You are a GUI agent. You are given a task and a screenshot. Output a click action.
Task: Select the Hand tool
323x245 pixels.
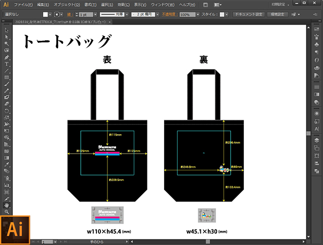pyautogui.click(x=7, y=205)
